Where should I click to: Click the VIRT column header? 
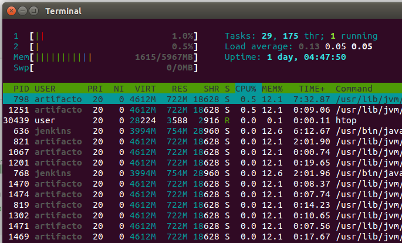pos(145,88)
